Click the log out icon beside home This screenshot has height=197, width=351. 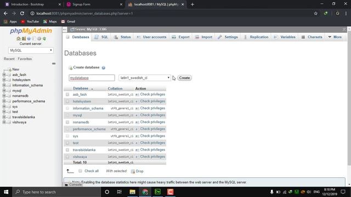24,39
